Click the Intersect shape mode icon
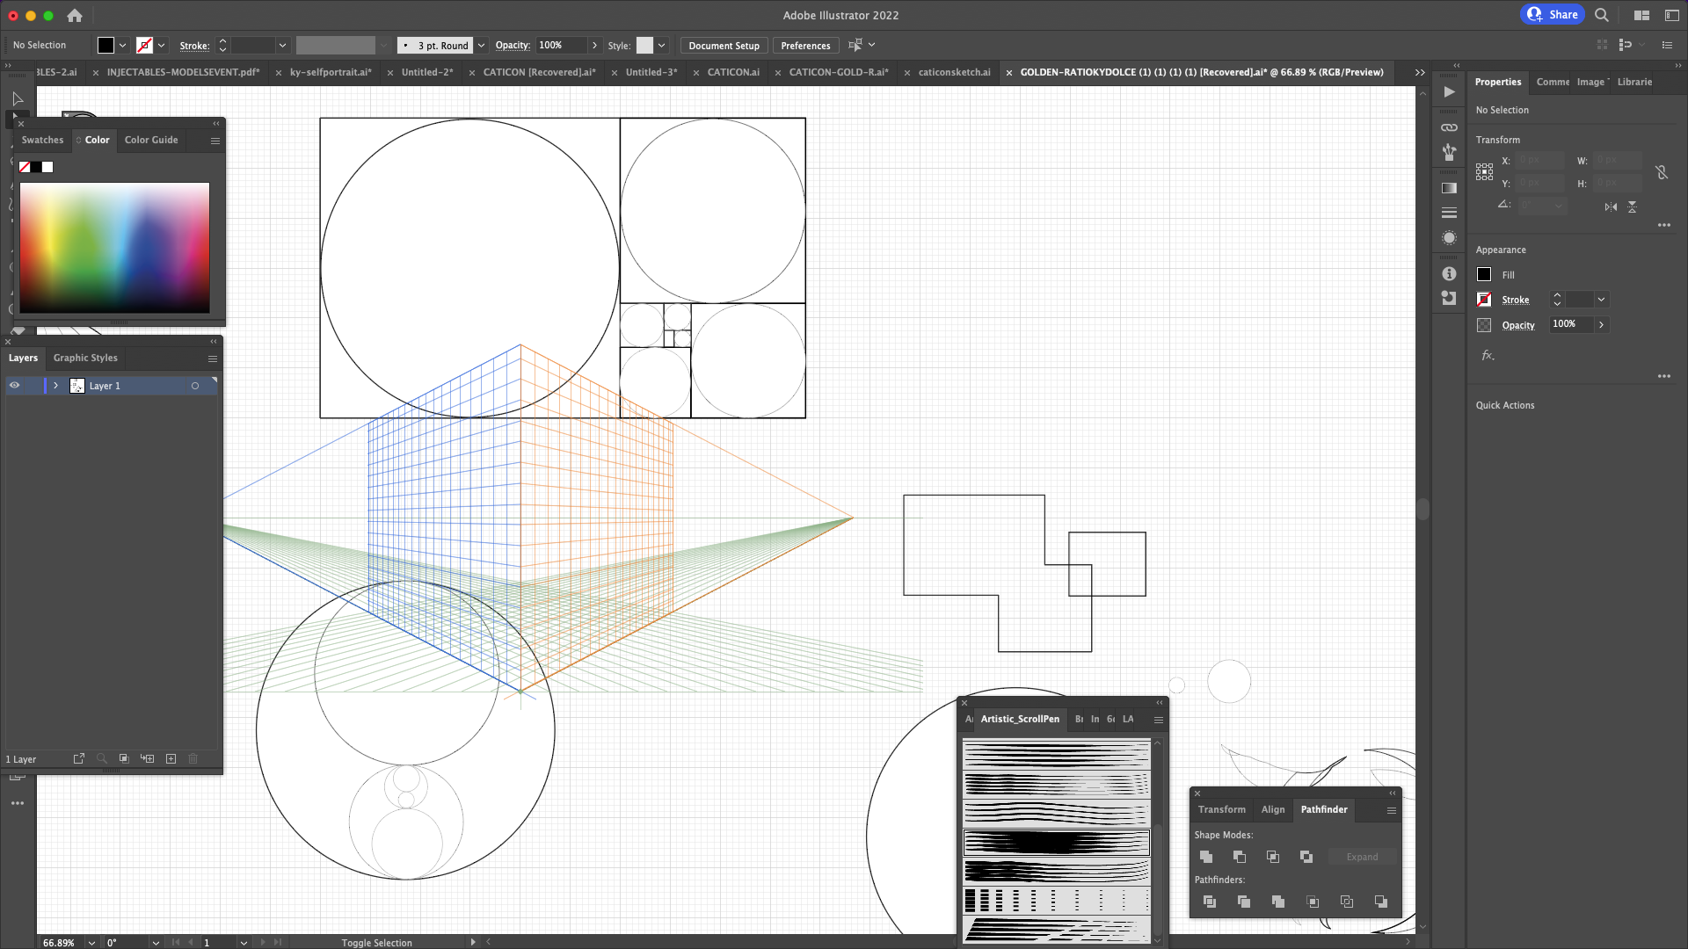 tap(1273, 857)
